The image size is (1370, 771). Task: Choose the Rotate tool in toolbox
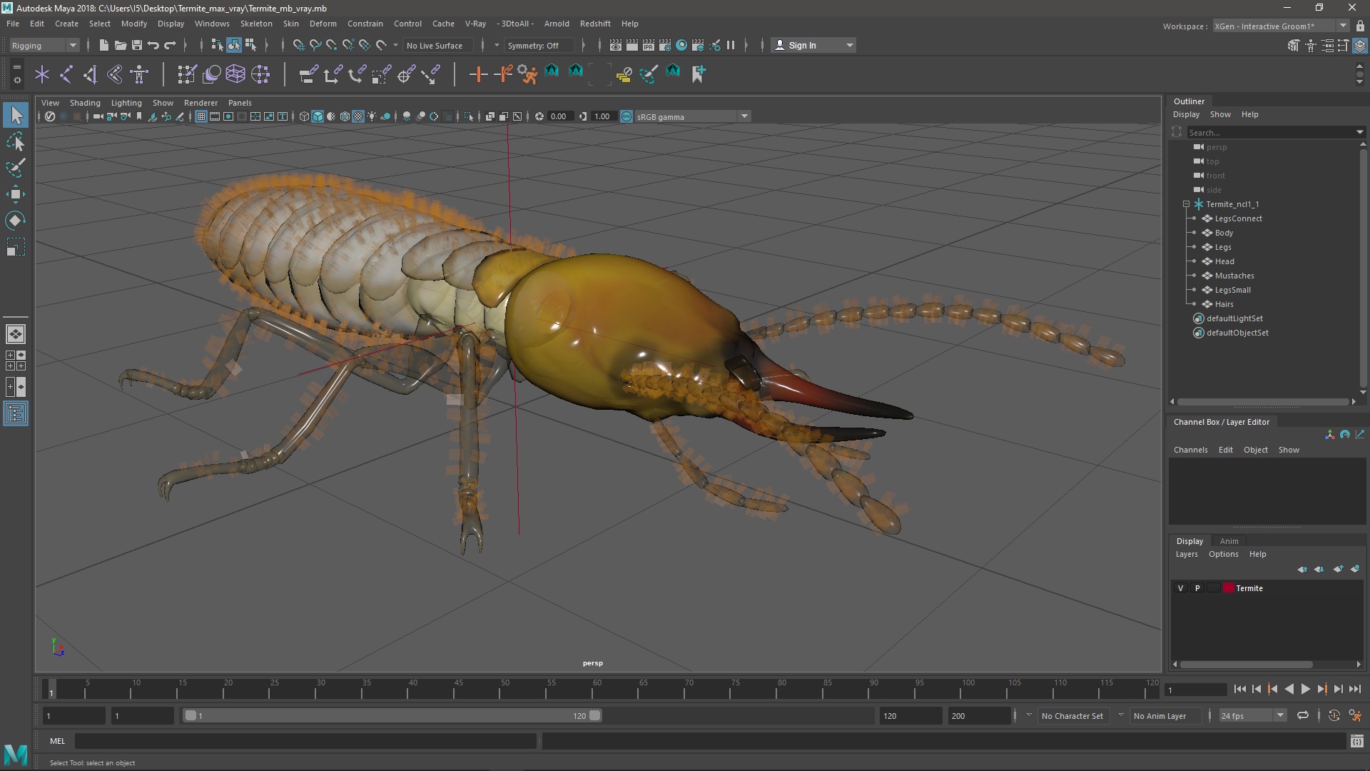point(16,221)
